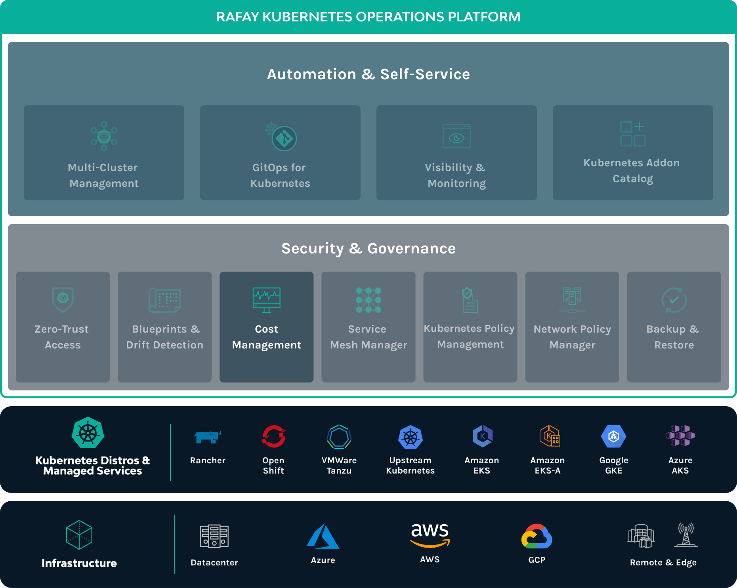Click the OpenShift logo icon
This screenshot has height=588, width=737.
pos(273,436)
